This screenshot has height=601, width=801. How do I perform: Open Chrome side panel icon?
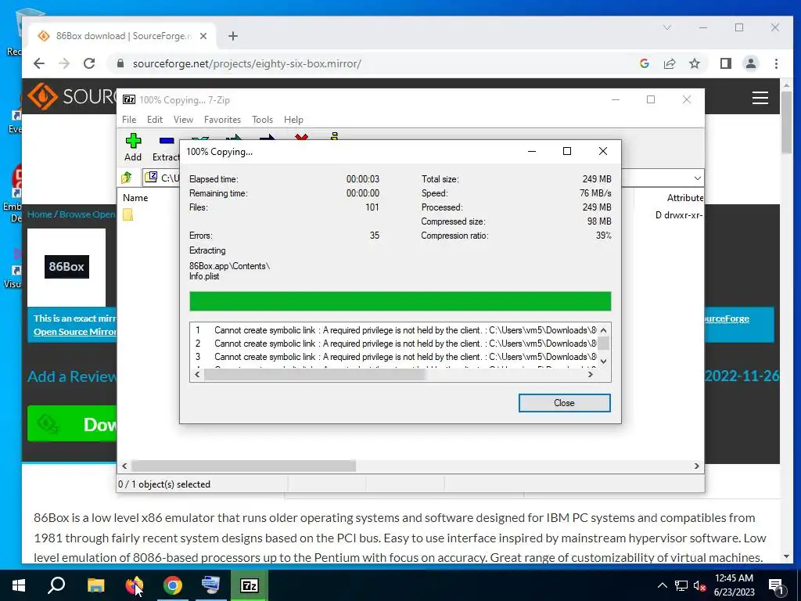click(725, 63)
